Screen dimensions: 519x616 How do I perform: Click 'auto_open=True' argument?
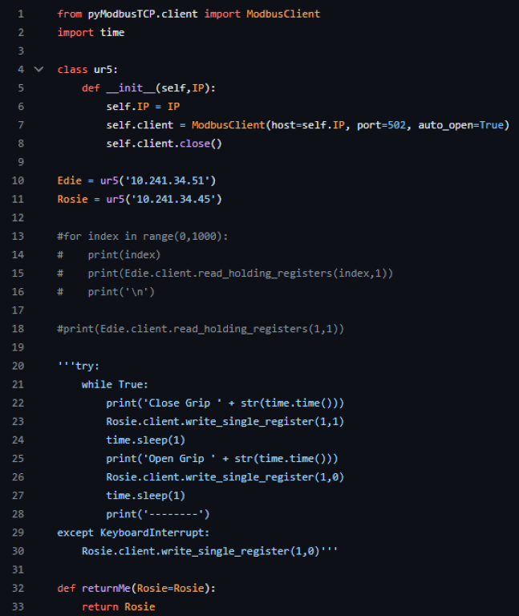click(x=461, y=125)
